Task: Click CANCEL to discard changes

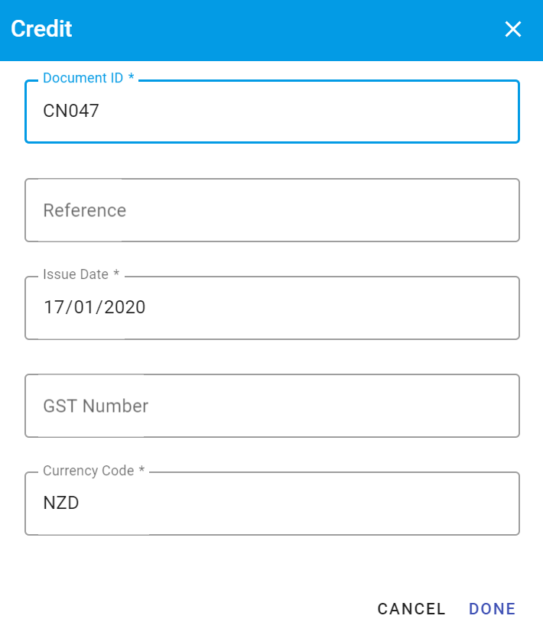Action: pyautogui.click(x=411, y=608)
